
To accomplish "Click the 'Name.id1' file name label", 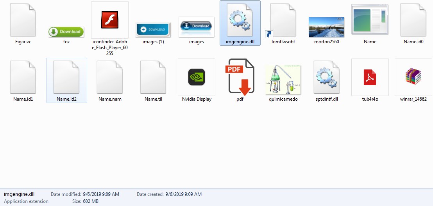I will pyautogui.click(x=23, y=99).
